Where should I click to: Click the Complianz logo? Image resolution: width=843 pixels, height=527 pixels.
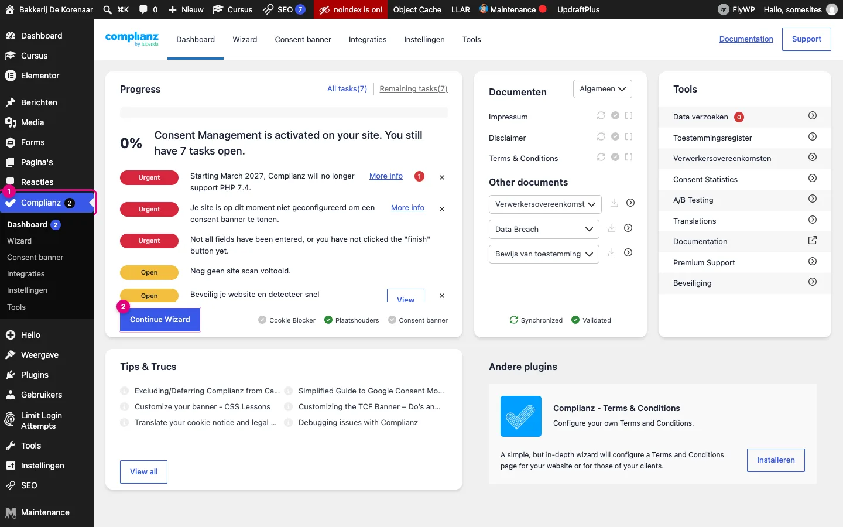132,39
